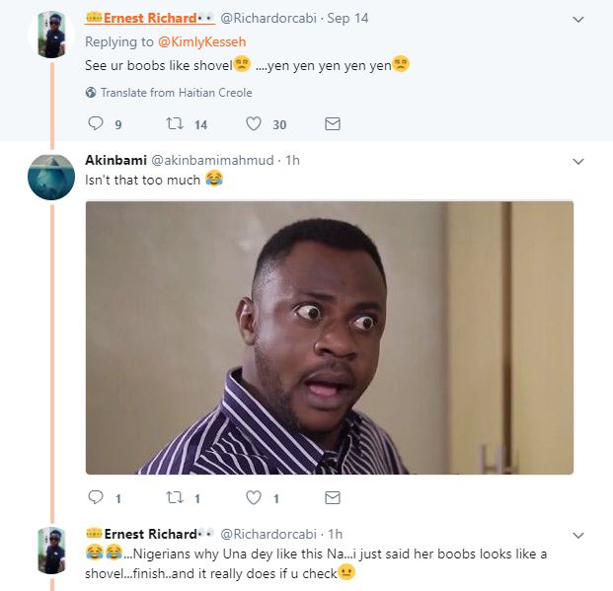Open Akinbami's profile name

point(114,160)
